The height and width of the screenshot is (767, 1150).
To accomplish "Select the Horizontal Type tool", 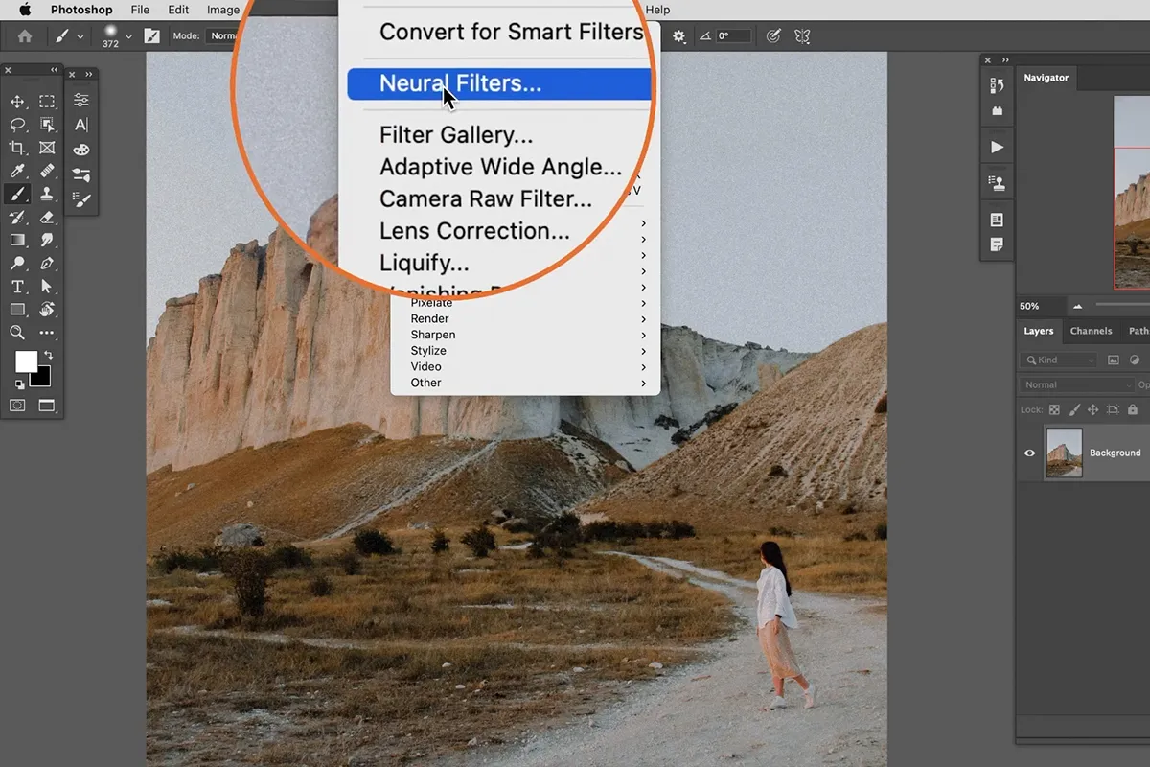I will pos(17,287).
